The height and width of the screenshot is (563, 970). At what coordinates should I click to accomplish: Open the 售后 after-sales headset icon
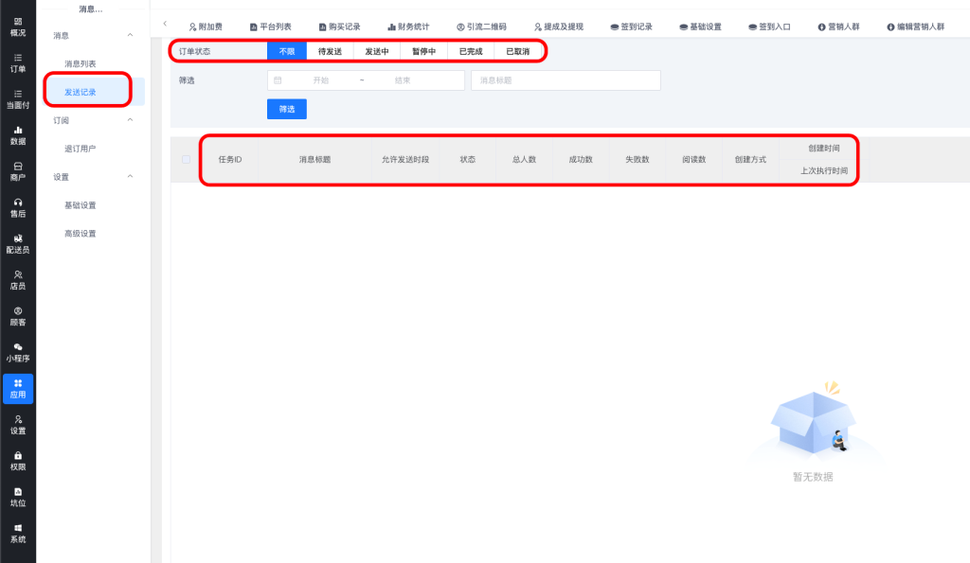pos(18,207)
